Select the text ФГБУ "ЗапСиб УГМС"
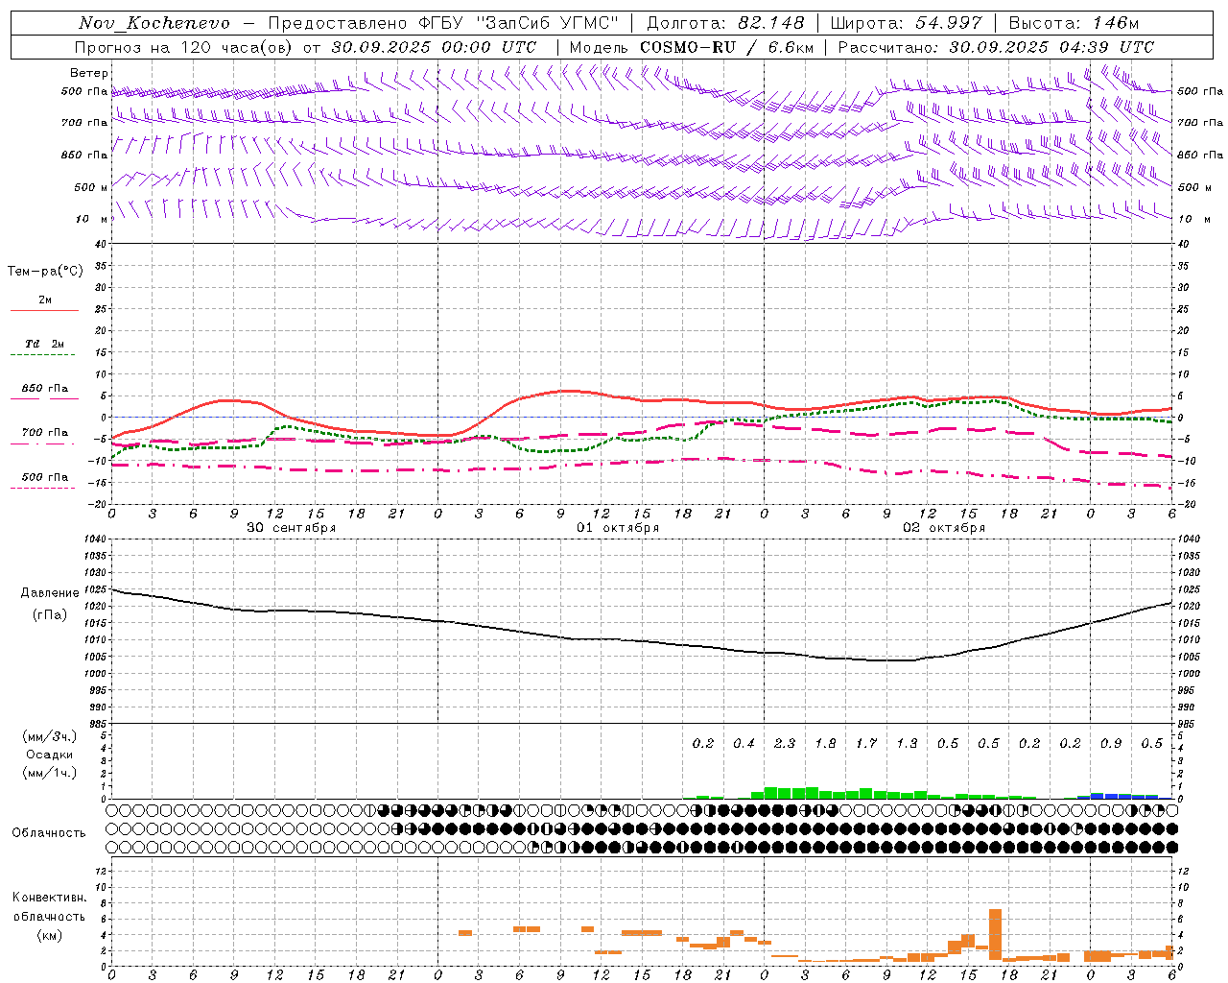 (x=519, y=23)
